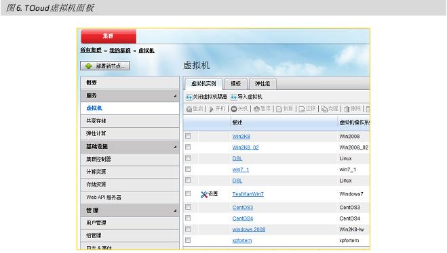
Task: Click the 部署新节点 button
Action: click(105, 66)
